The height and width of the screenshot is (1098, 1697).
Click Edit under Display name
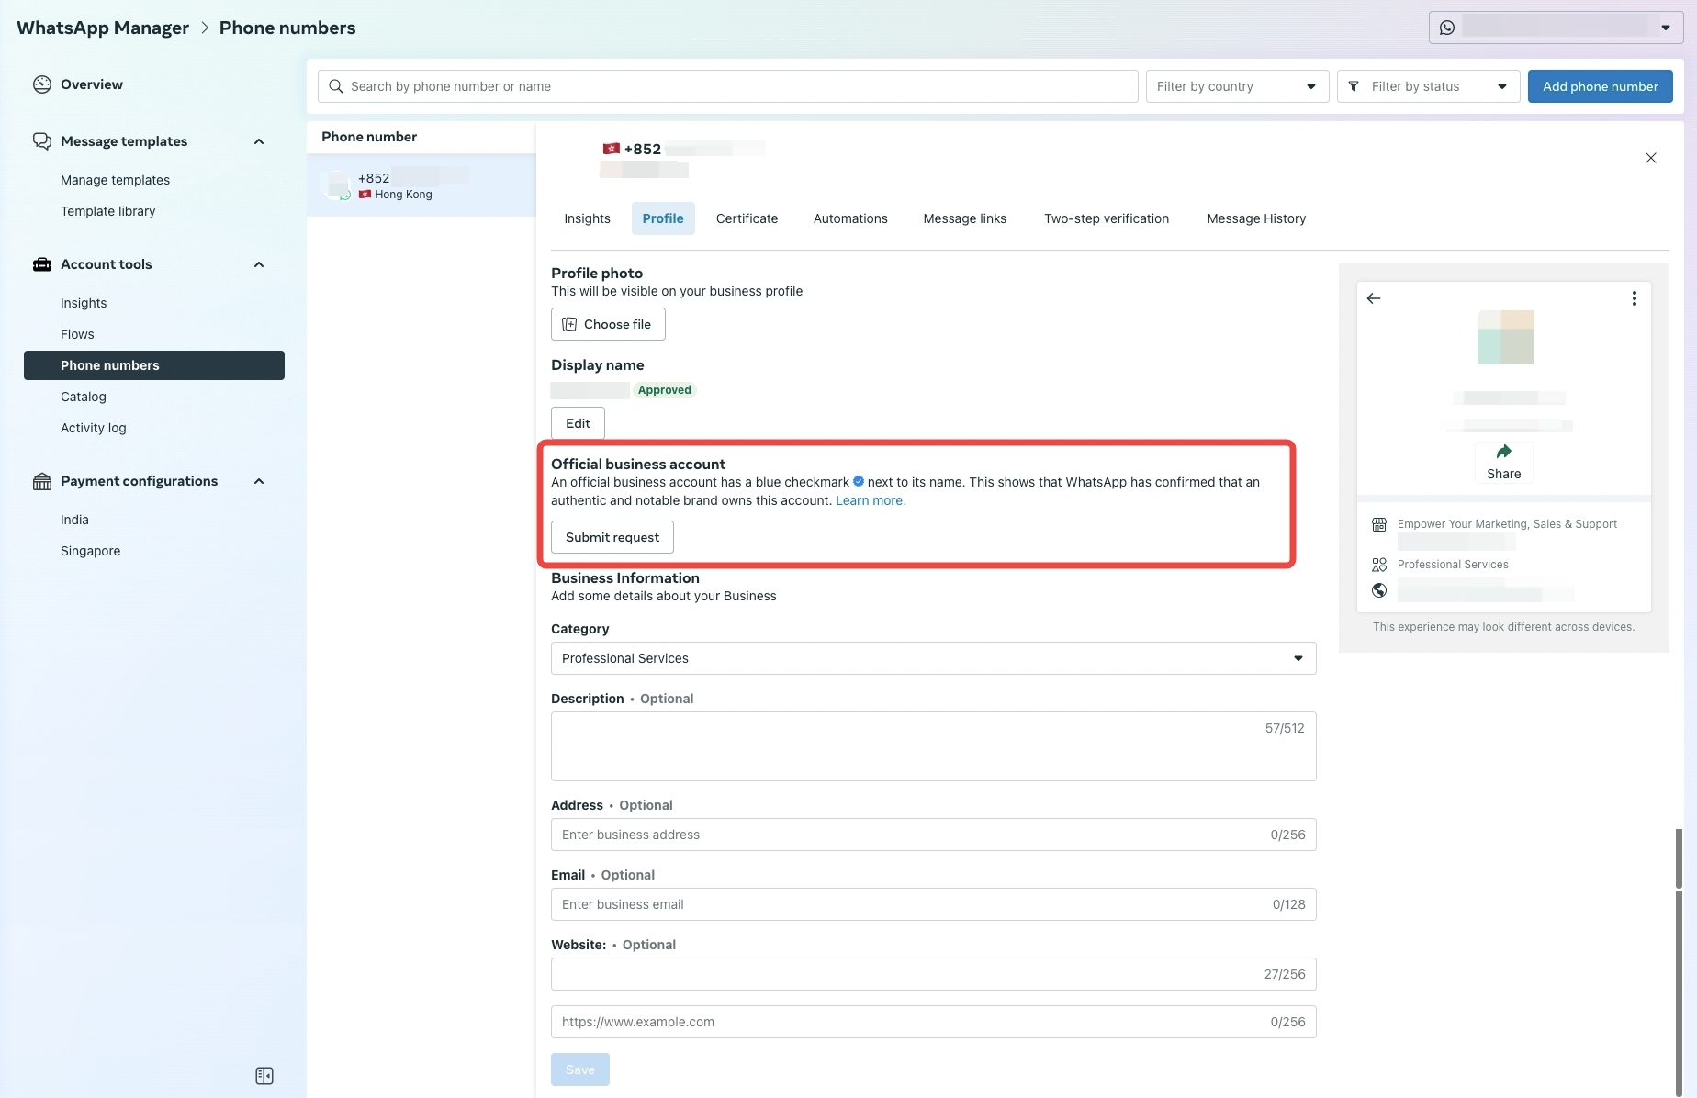[578, 423]
